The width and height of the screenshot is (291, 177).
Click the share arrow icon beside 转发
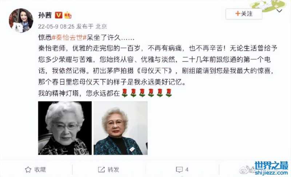pos(101,170)
